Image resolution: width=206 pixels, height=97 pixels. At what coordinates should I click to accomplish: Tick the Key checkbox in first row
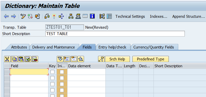(x=52, y=72)
